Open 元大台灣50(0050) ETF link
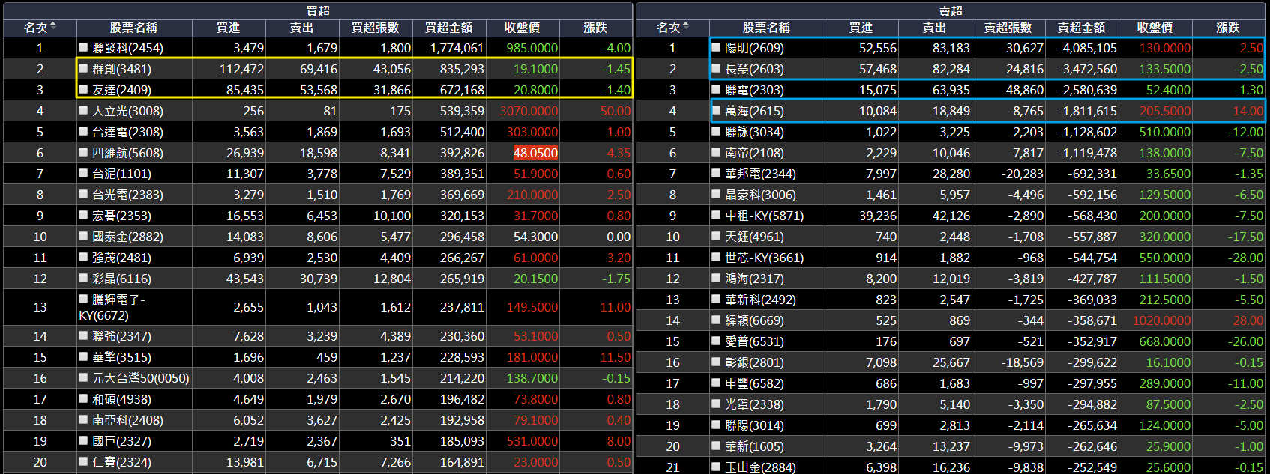The height and width of the screenshot is (474, 1270). [141, 378]
